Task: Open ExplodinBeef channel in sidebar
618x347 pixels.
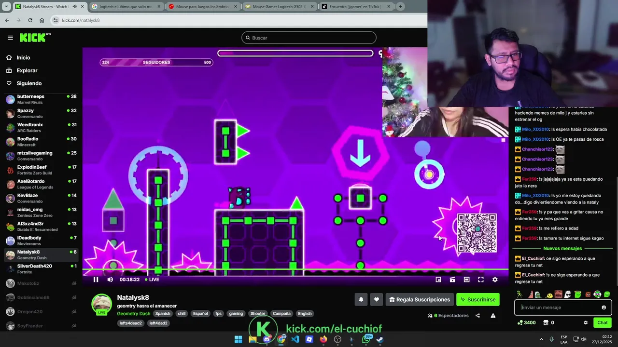Action: click(x=41, y=170)
